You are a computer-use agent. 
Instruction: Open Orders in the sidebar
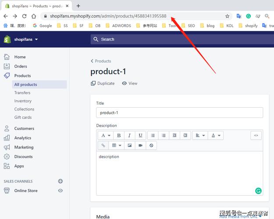pyautogui.click(x=21, y=67)
